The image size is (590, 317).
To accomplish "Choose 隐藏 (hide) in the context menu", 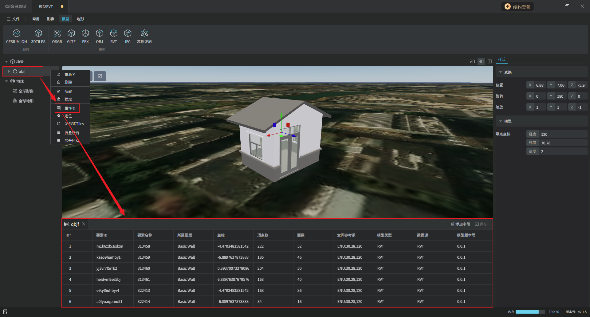I will pyautogui.click(x=68, y=91).
